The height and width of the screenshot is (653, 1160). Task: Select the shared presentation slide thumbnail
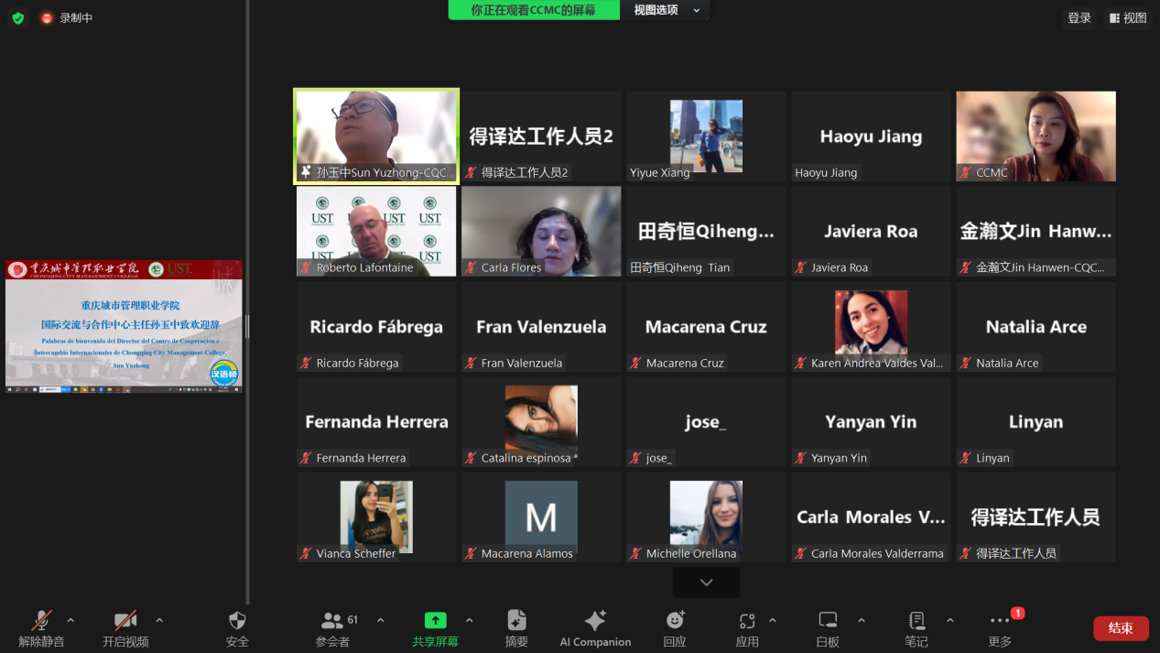point(124,326)
